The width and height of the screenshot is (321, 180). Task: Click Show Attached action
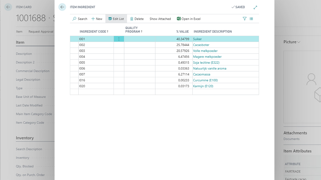pyautogui.click(x=160, y=19)
